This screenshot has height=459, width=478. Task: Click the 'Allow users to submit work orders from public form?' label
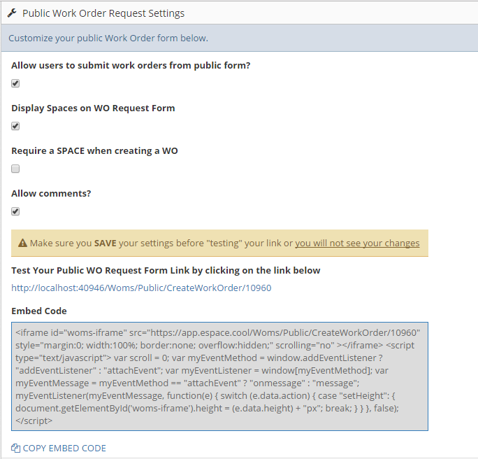click(x=131, y=65)
